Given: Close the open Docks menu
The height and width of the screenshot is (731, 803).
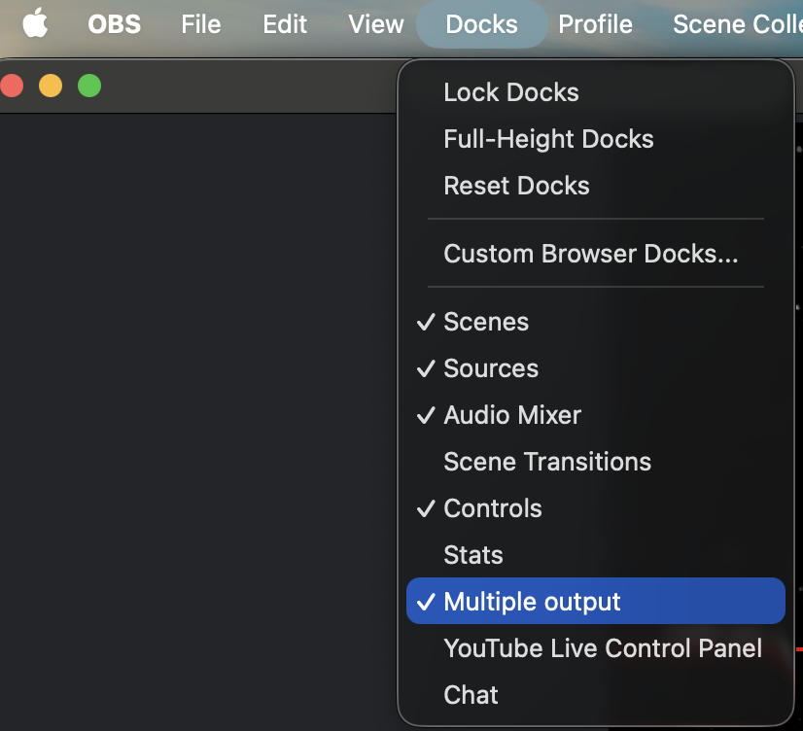Looking at the screenshot, I should click(481, 24).
